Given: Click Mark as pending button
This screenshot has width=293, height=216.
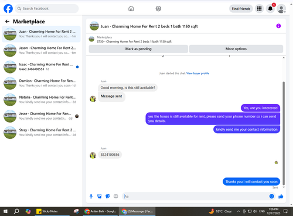Looking at the screenshot, I should [x=138, y=49].
